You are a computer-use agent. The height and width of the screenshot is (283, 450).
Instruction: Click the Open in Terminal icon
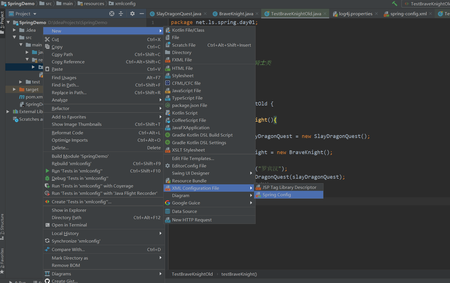tap(47, 225)
